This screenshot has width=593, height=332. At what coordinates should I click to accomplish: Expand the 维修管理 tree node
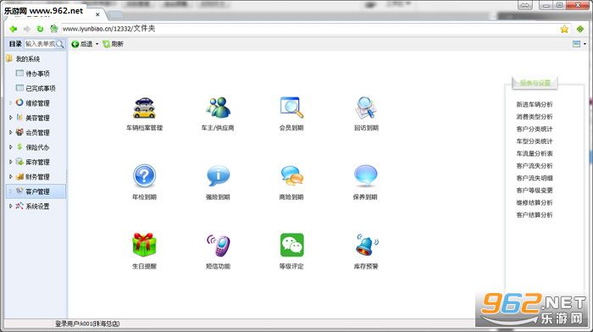[10, 102]
